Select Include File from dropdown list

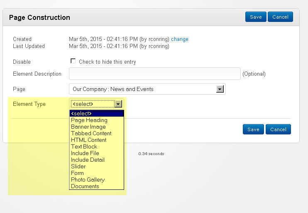pos(85,153)
